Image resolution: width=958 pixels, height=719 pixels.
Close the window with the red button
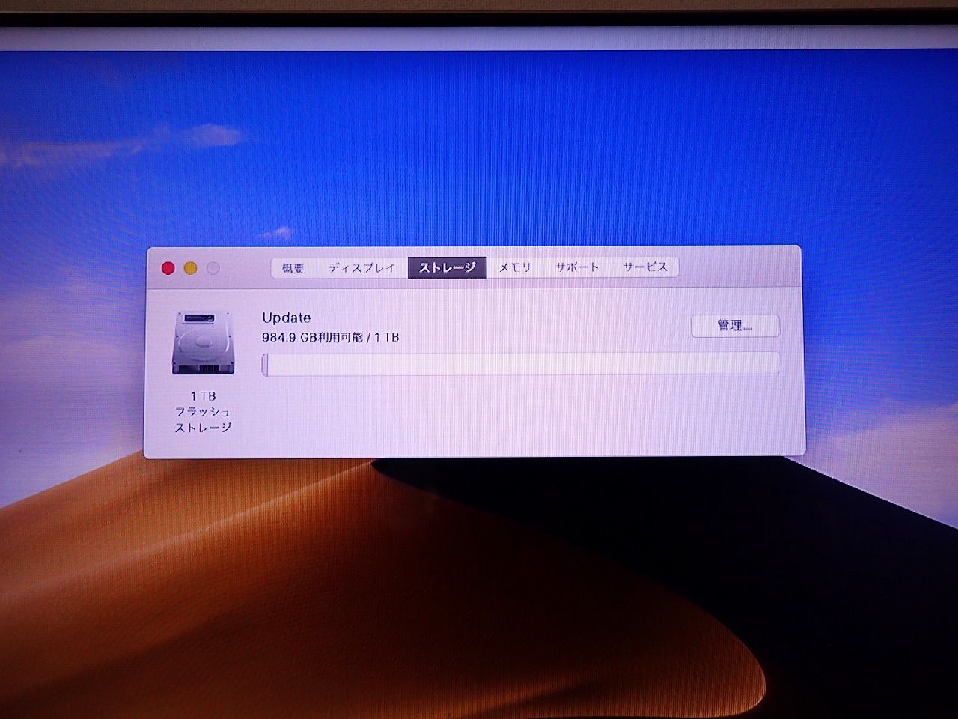[168, 268]
